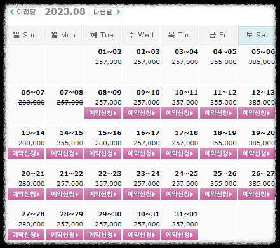Book the 18~19 Friday stay
280x248 pixels.
coord(218,153)
